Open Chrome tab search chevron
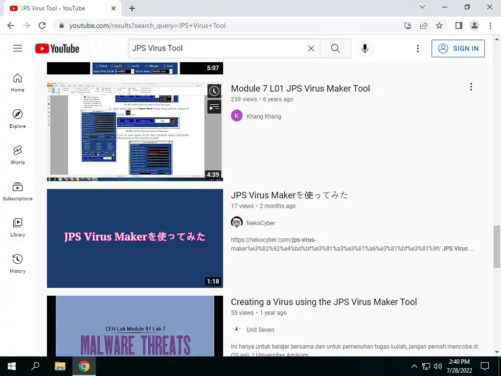This screenshot has width=501, height=376. pos(422,7)
